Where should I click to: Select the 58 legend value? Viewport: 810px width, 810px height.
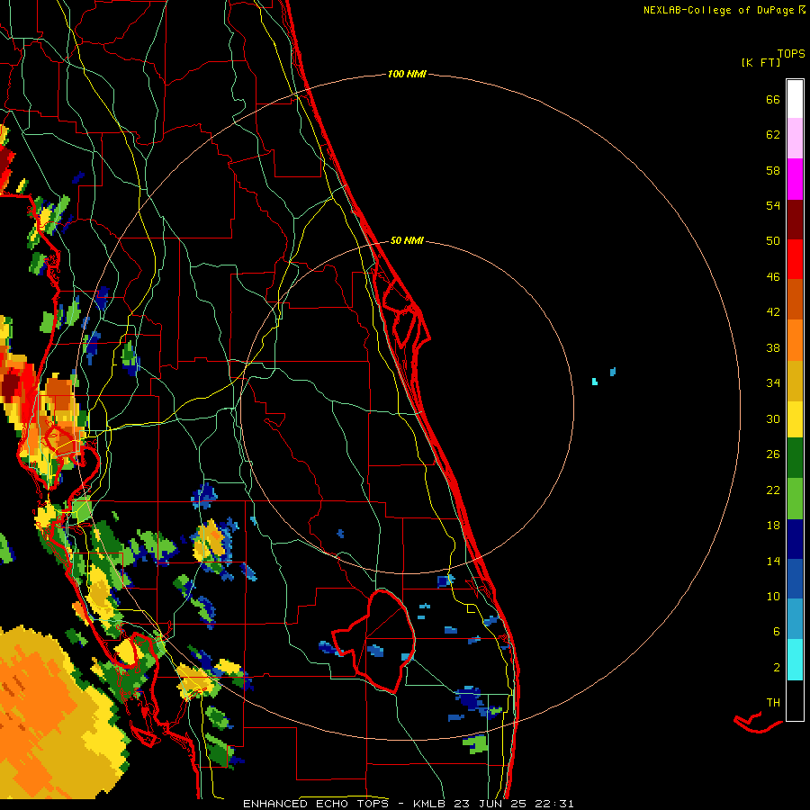(773, 170)
